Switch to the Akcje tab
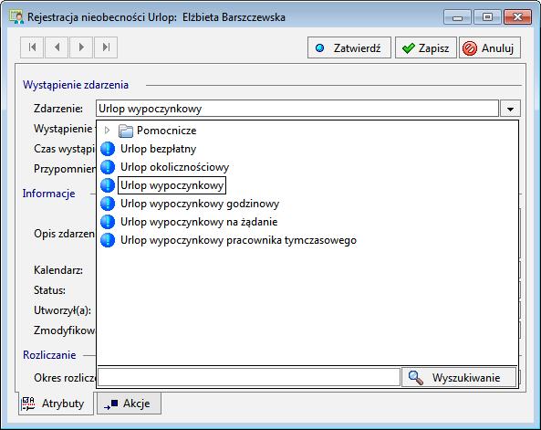The width and height of the screenshot is (541, 430). coord(129,403)
